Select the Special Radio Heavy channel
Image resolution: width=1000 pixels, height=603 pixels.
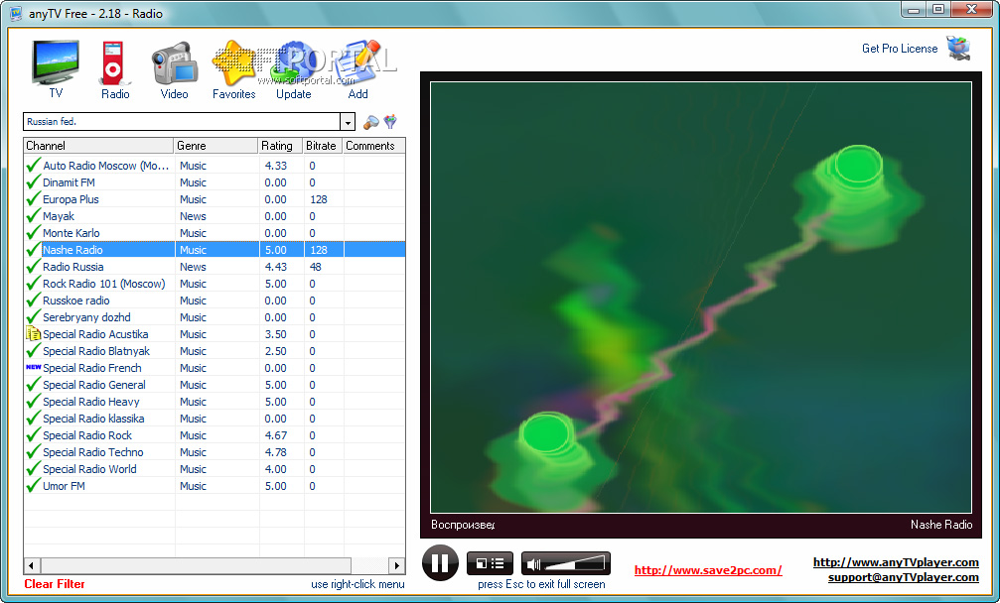click(x=91, y=401)
